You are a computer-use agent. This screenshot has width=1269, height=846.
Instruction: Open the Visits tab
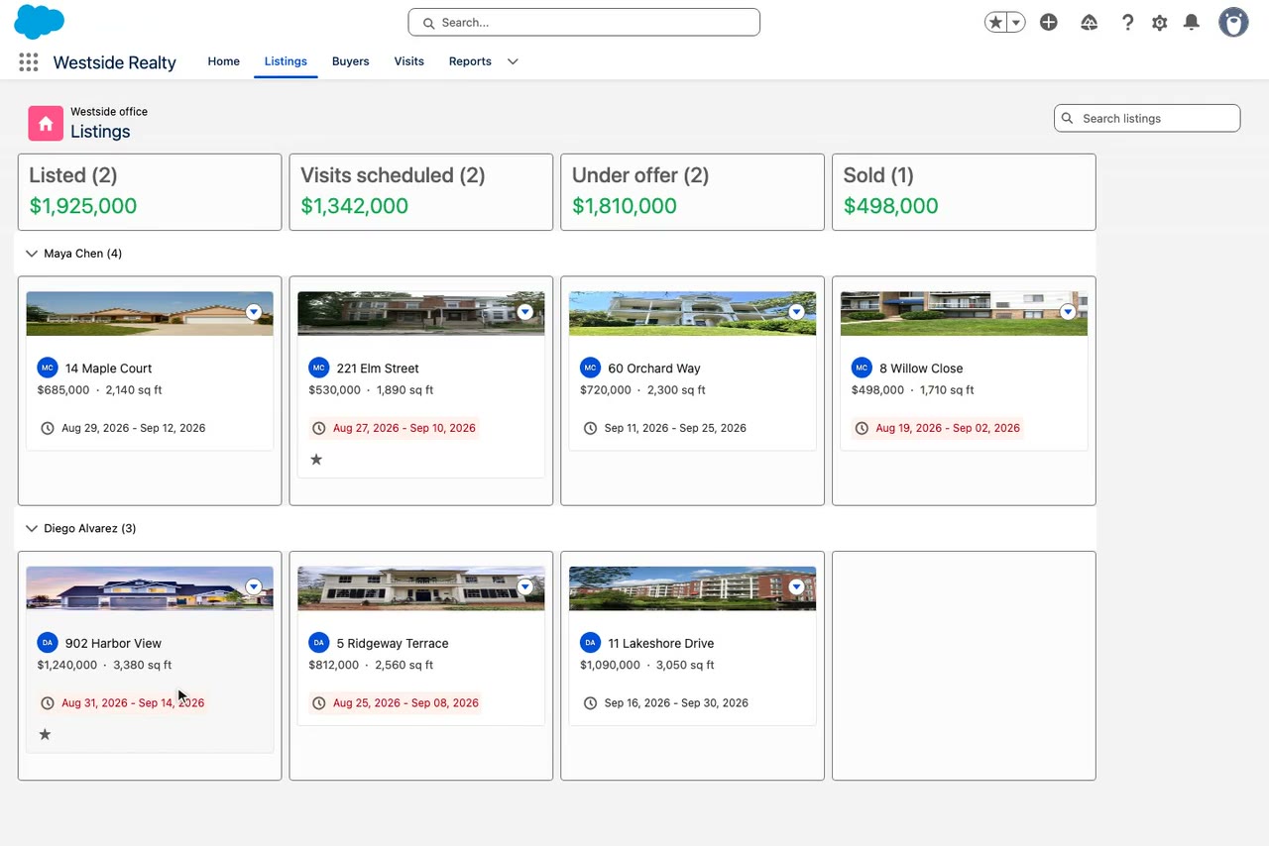point(409,61)
